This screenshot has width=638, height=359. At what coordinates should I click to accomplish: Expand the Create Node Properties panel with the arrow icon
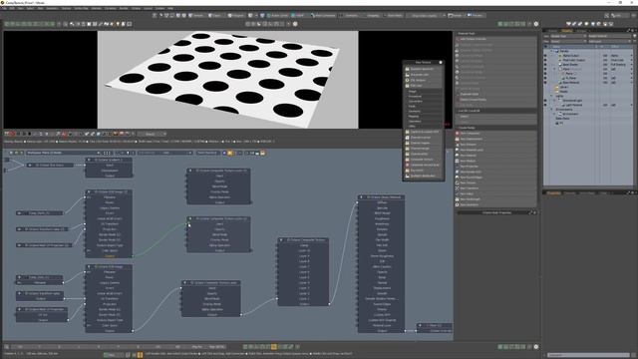530,212
